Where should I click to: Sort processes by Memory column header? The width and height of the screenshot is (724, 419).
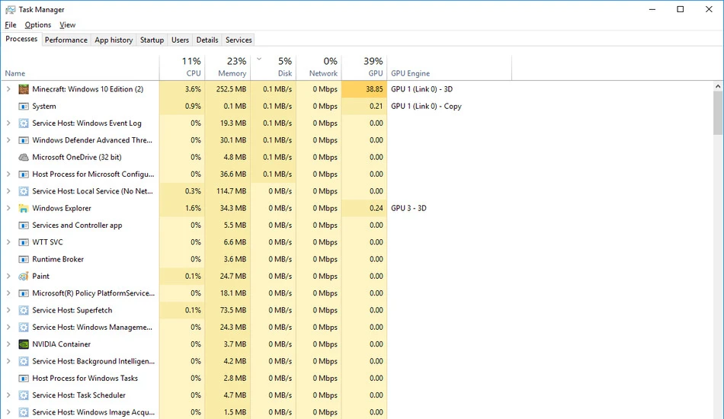[228, 67]
